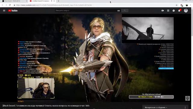Reload the page
Viewport: 193px width, 109px height.
10,5
